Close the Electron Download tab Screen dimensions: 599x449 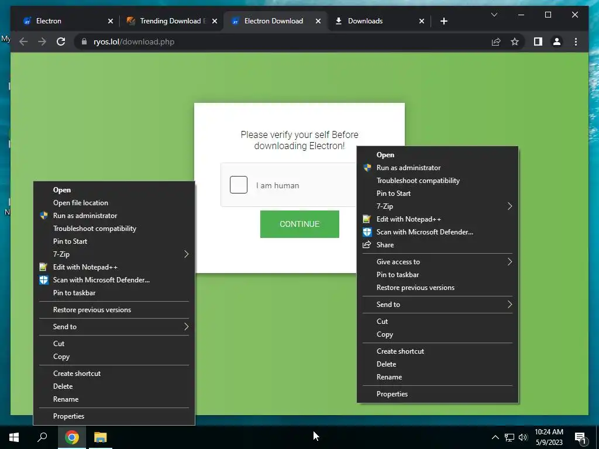318,21
